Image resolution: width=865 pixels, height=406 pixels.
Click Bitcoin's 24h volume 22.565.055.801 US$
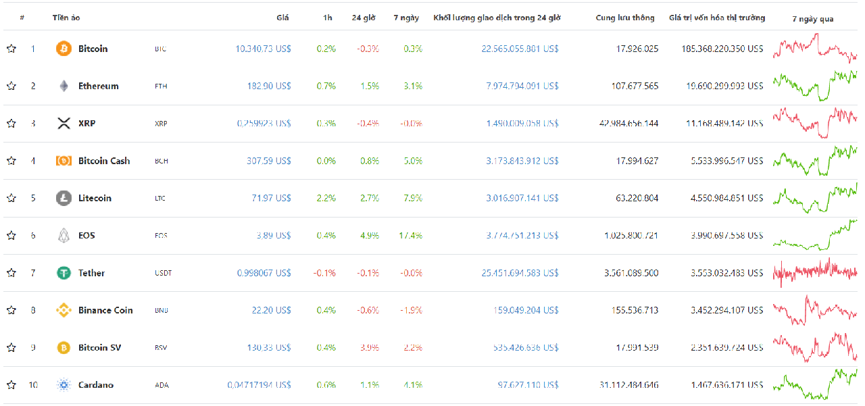(520, 49)
